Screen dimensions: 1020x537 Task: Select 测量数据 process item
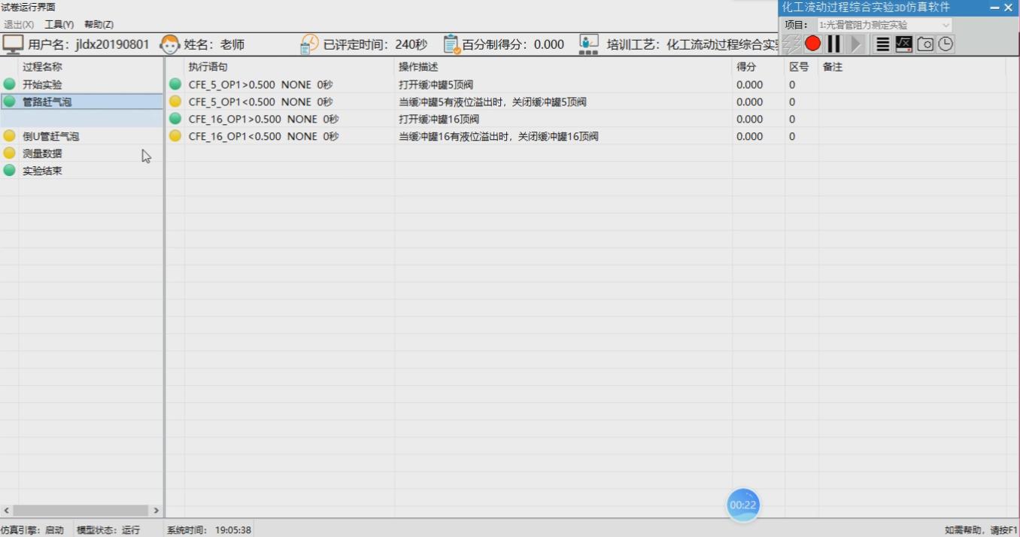(42, 153)
